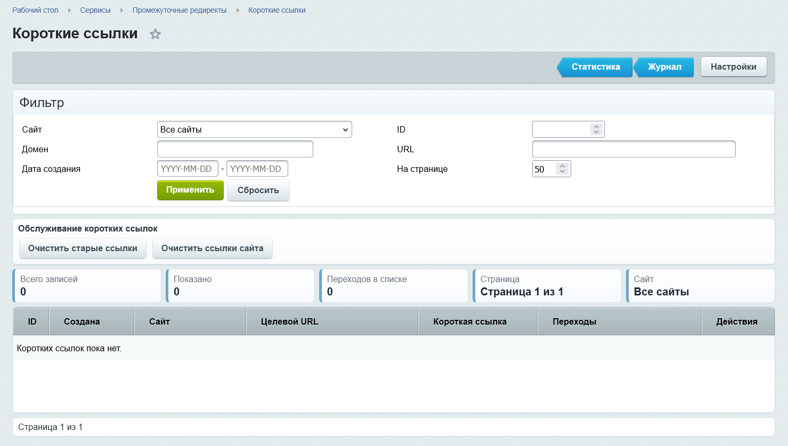Open Настройки of short links
The height and width of the screenshot is (446, 788).
[x=734, y=67]
